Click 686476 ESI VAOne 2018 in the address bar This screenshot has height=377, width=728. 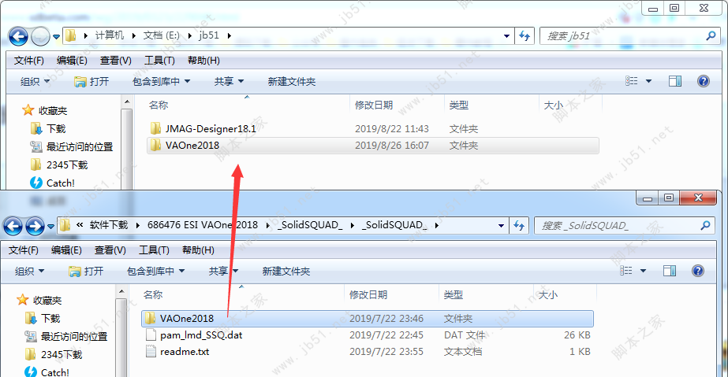[203, 224]
